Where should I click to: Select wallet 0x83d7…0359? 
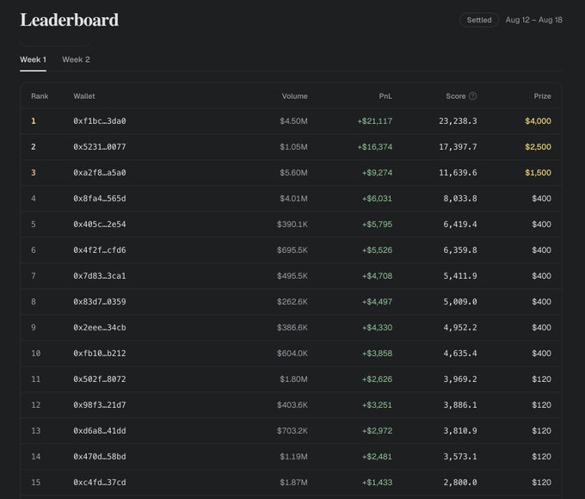pyautogui.click(x=100, y=302)
